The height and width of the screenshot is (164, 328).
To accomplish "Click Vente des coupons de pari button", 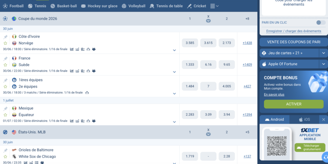I will (x=294, y=42).
